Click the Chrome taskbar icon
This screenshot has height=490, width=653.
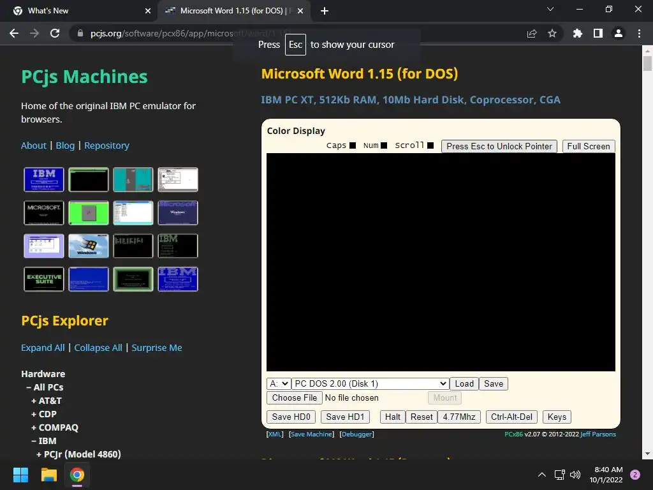77,475
